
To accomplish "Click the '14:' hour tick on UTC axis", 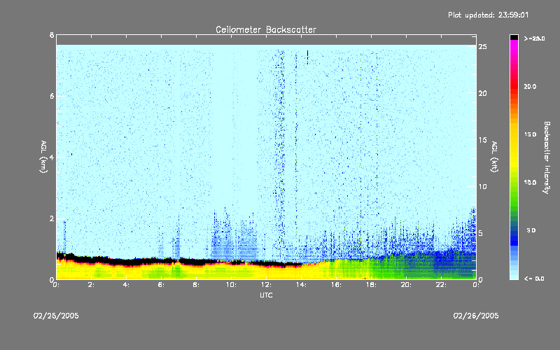I will pyautogui.click(x=301, y=285).
